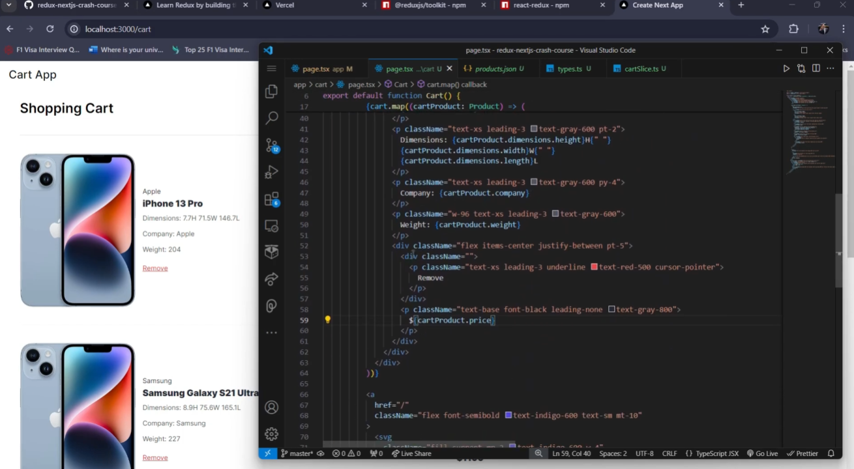Image resolution: width=854 pixels, height=469 pixels.
Task: Open Source Control with 12 pending changes
Action: tap(272, 145)
